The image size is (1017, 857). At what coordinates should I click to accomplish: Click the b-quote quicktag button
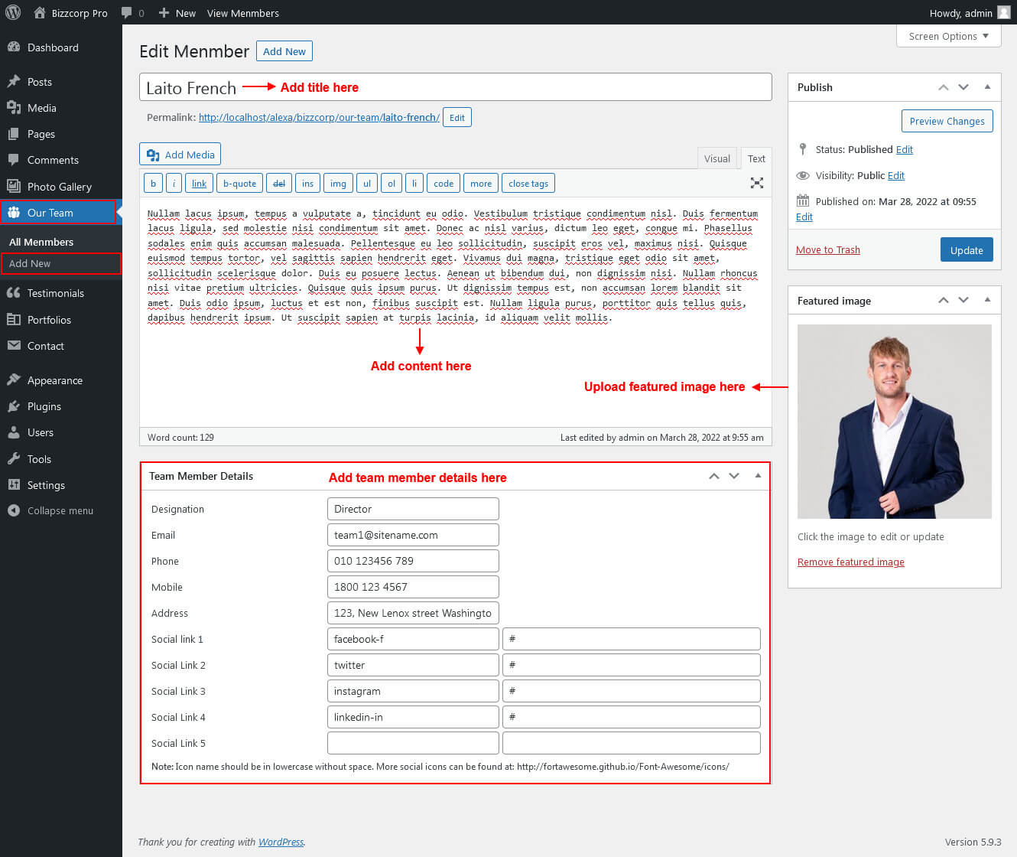pyautogui.click(x=239, y=184)
